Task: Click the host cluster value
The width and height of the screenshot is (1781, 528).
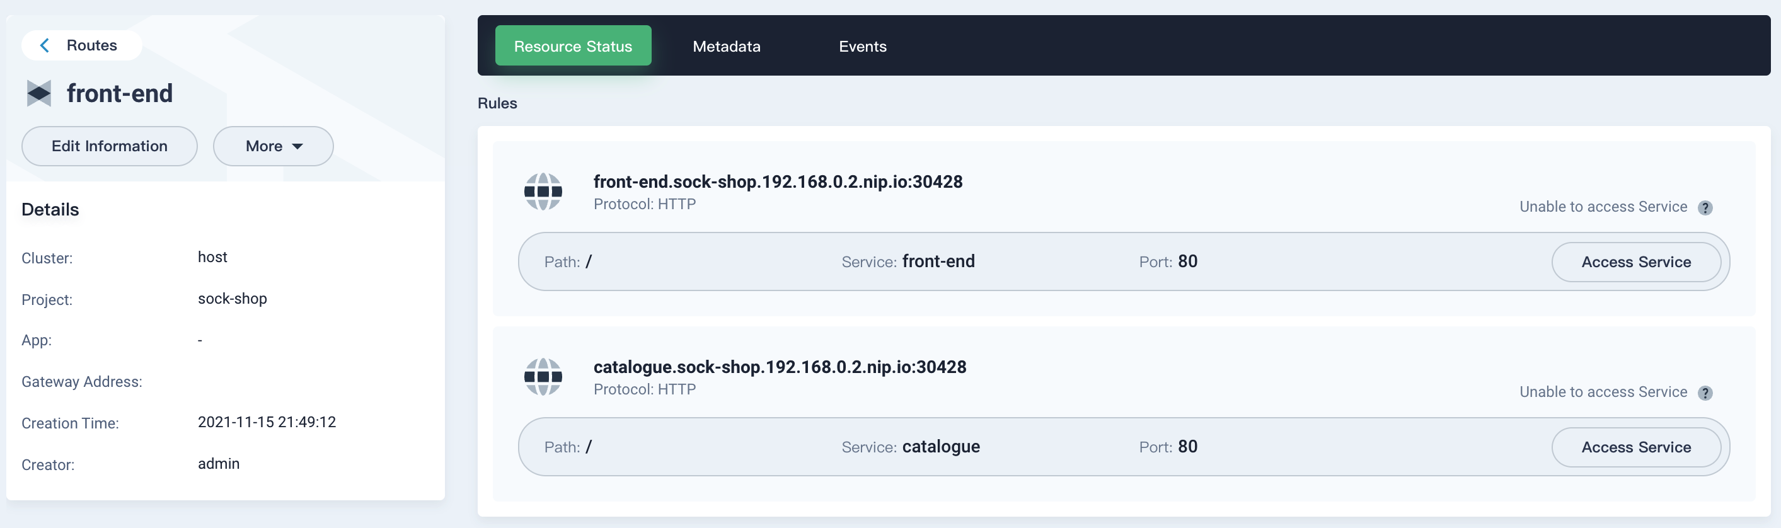Action: tap(212, 258)
